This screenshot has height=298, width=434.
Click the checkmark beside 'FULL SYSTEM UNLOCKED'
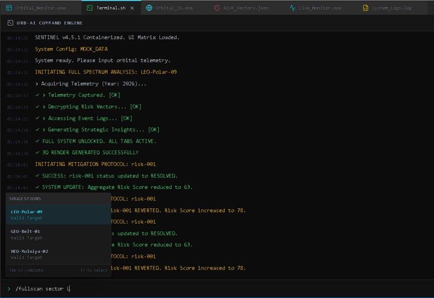[x=37, y=141]
